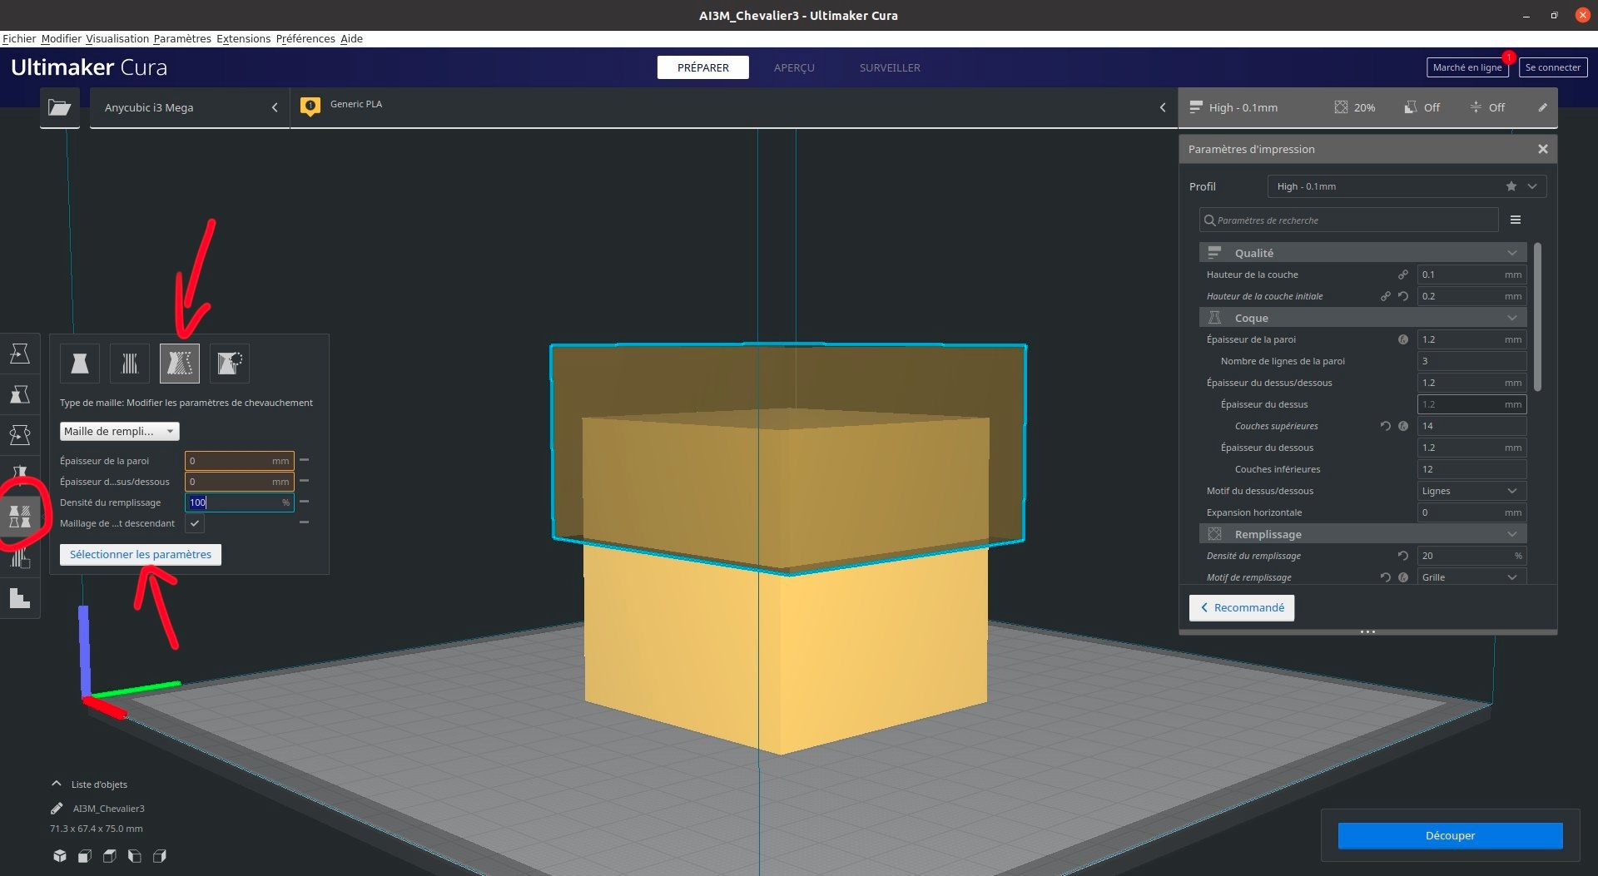Remove Maillage de…t descendant per-model setting
The height and width of the screenshot is (876, 1598).
pos(304,522)
